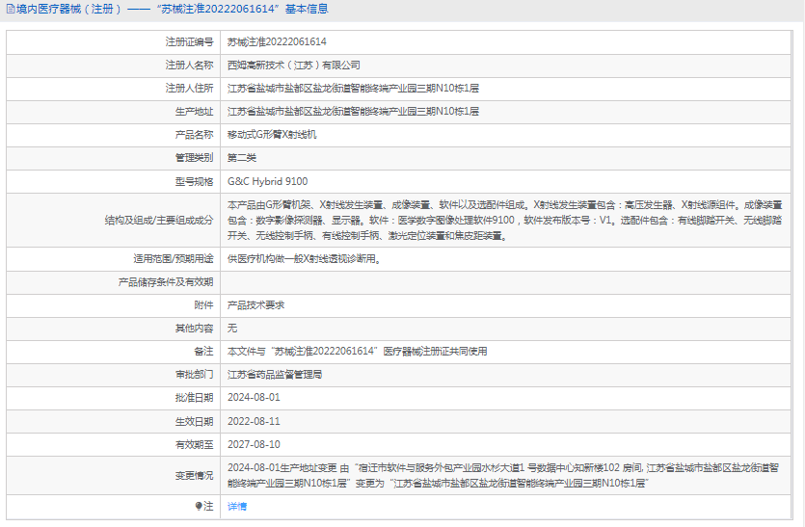Open the 详情 link in the 注 row
The width and height of the screenshot is (805, 527).
[x=237, y=507]
